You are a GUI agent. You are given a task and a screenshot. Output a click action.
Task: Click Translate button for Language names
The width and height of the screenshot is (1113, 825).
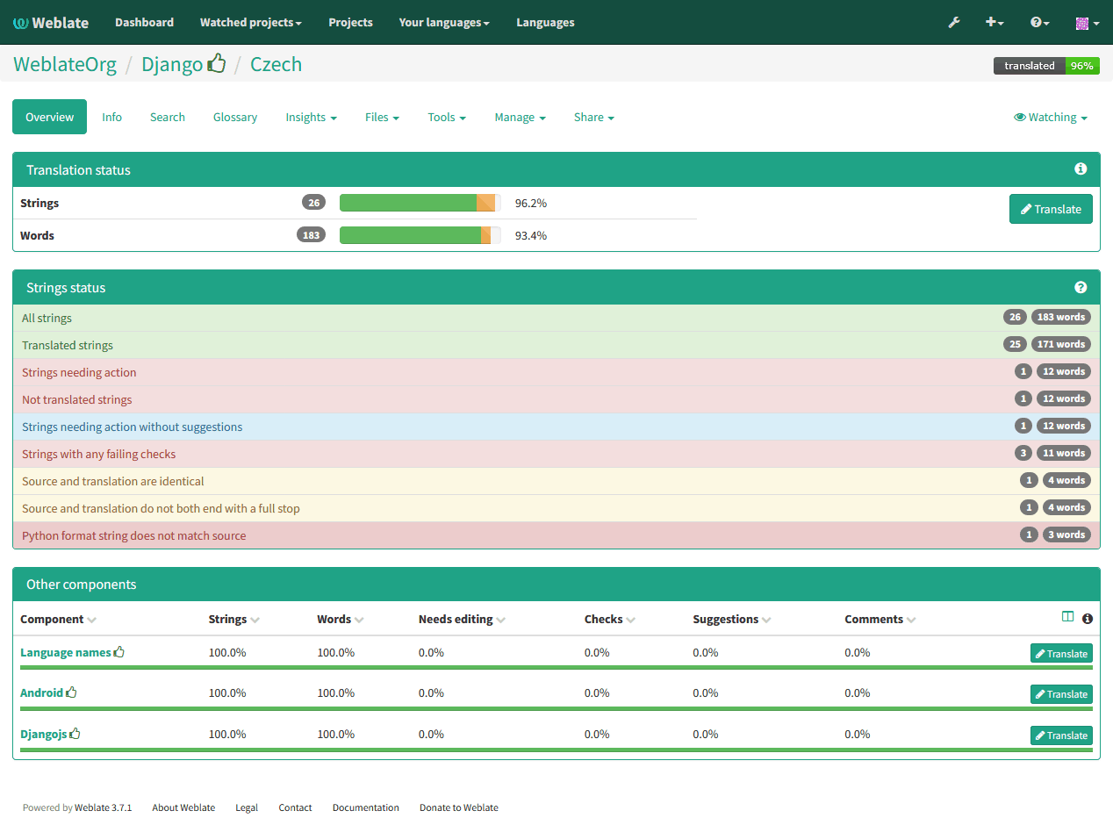(x=1061, y=653)
